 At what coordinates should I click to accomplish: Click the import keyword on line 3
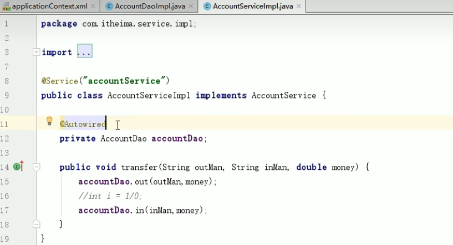57,53
